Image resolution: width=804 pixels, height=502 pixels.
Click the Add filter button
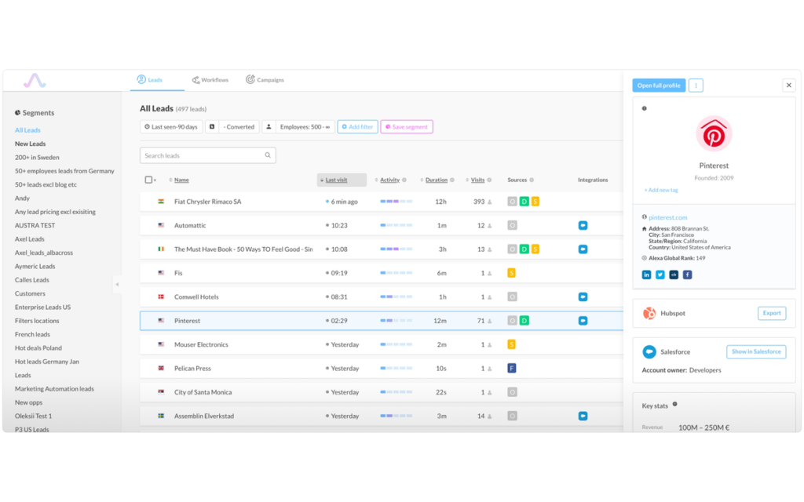point(357,127)
